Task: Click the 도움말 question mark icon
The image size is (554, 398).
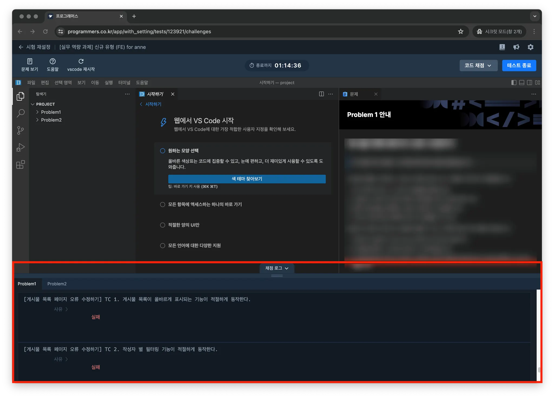Action: pos(52,61)
